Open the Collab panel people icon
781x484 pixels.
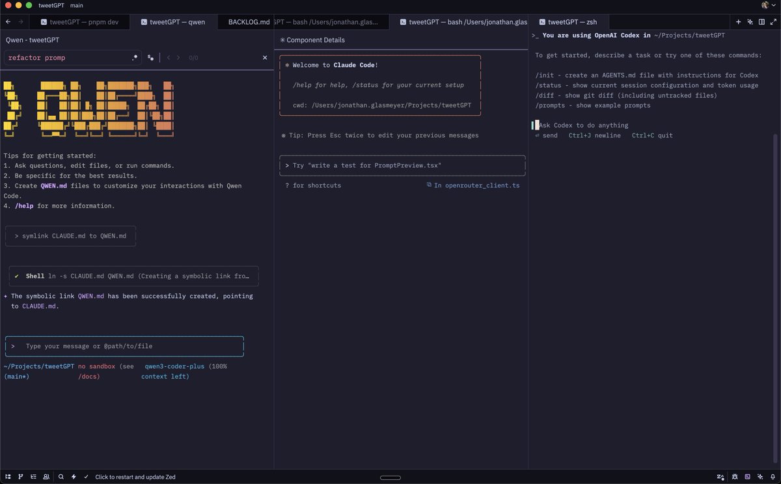[46, 477]
